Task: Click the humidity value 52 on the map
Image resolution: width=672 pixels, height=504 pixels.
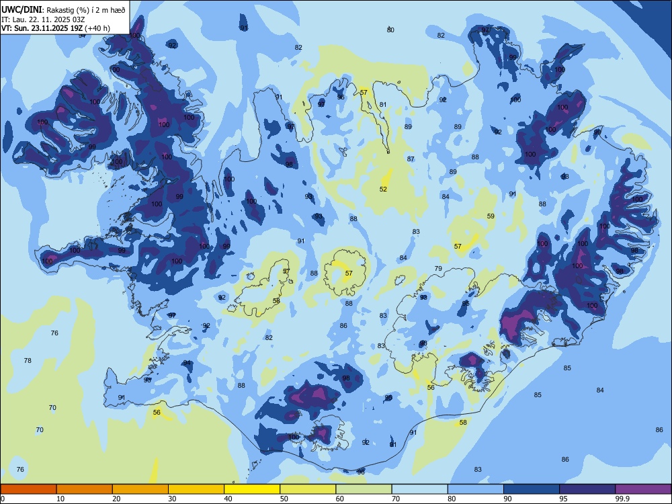Action: click(x=383, y=189)
